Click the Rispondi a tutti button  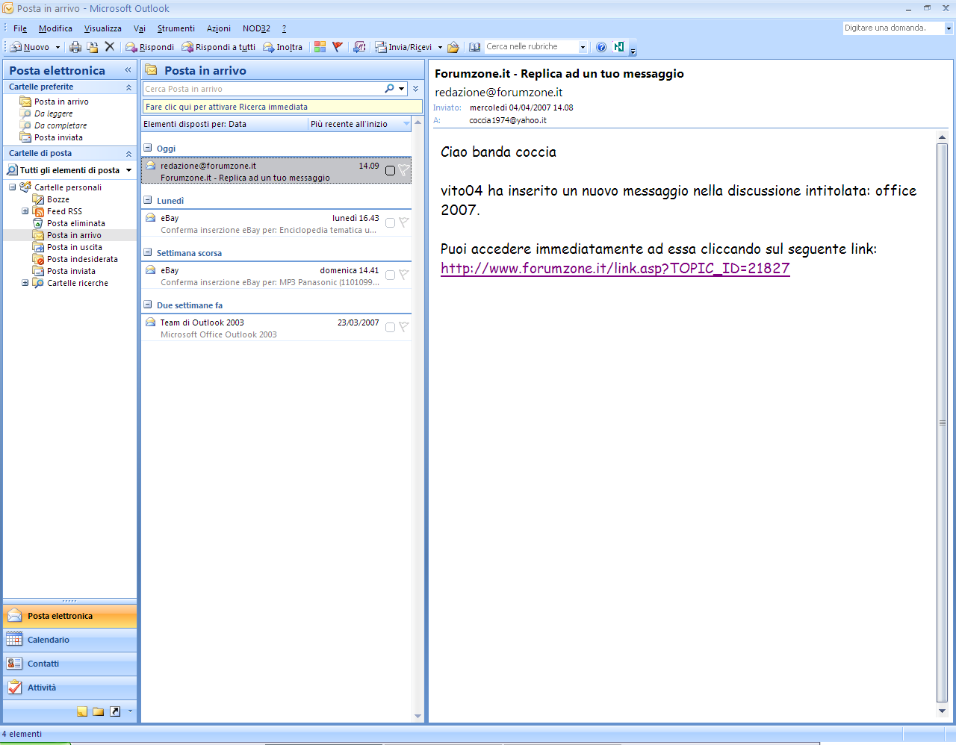pyautogui.click(x=219, y=47)
